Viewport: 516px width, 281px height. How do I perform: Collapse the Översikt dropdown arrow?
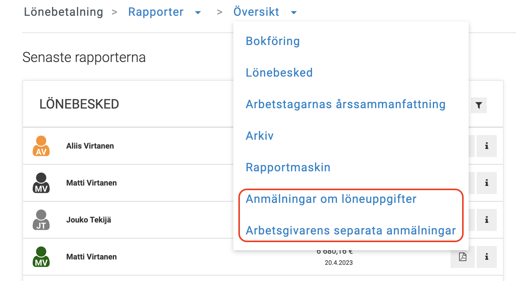(294, 12)
